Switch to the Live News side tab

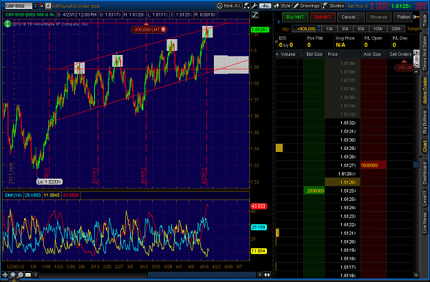click(x=424, y=223)
